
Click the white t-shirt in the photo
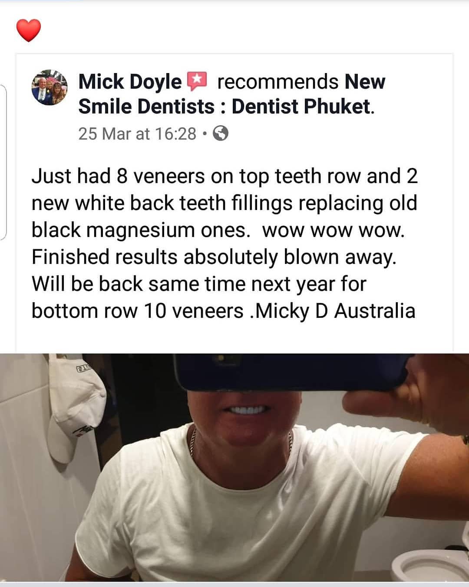click(x=248, y=504)
